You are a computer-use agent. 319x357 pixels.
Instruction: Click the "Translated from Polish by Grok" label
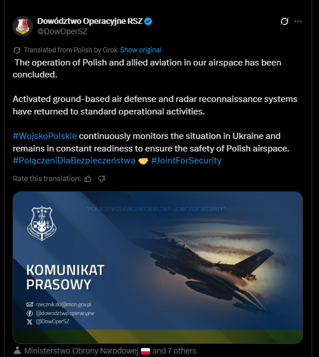pyautogui.click(x=71, y=50)
